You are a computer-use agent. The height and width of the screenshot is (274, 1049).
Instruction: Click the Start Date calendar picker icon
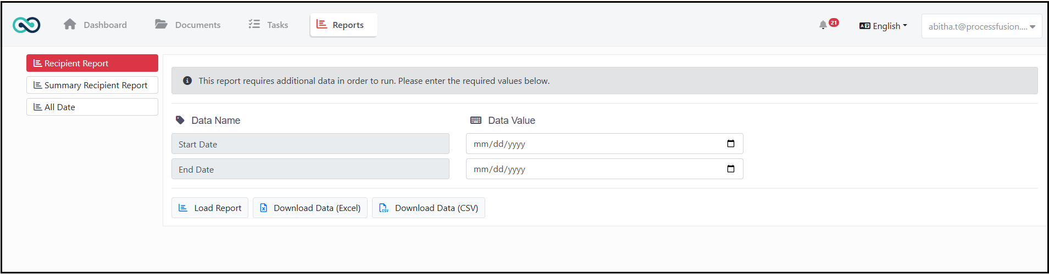[731, 144]
